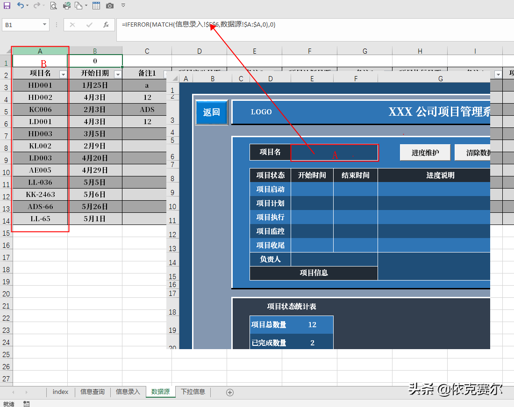514x407 pixels.
Task: Open the 开始日期 column filter dropdown
Action: click(118, 75)
